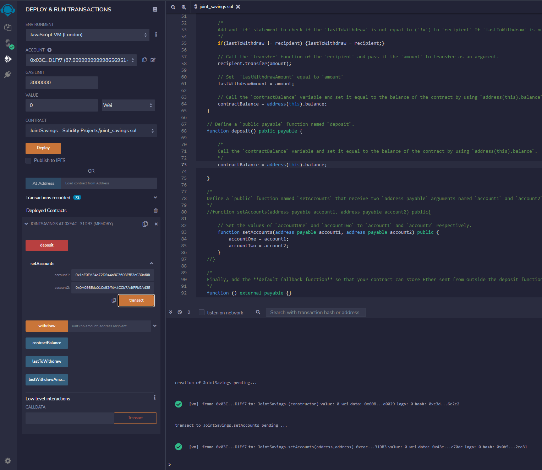Clear deployed contracts with trash icon
This screenshot has height=470, width=542.
point(155,210)
